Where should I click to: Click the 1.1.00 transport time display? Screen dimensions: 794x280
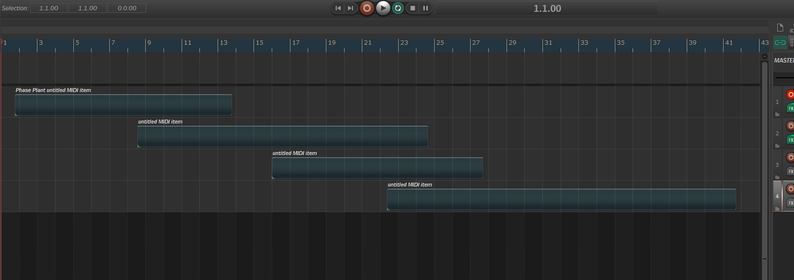(x=547, y=8)
